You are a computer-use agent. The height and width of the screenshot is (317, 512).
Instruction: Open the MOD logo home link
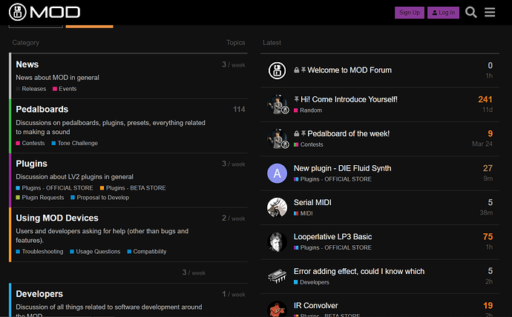[45, 13]
